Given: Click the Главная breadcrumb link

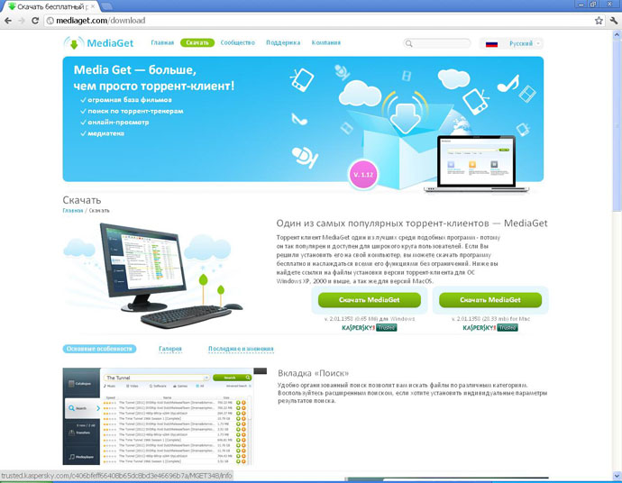Looking at the screenshot, I should point(73,211).
